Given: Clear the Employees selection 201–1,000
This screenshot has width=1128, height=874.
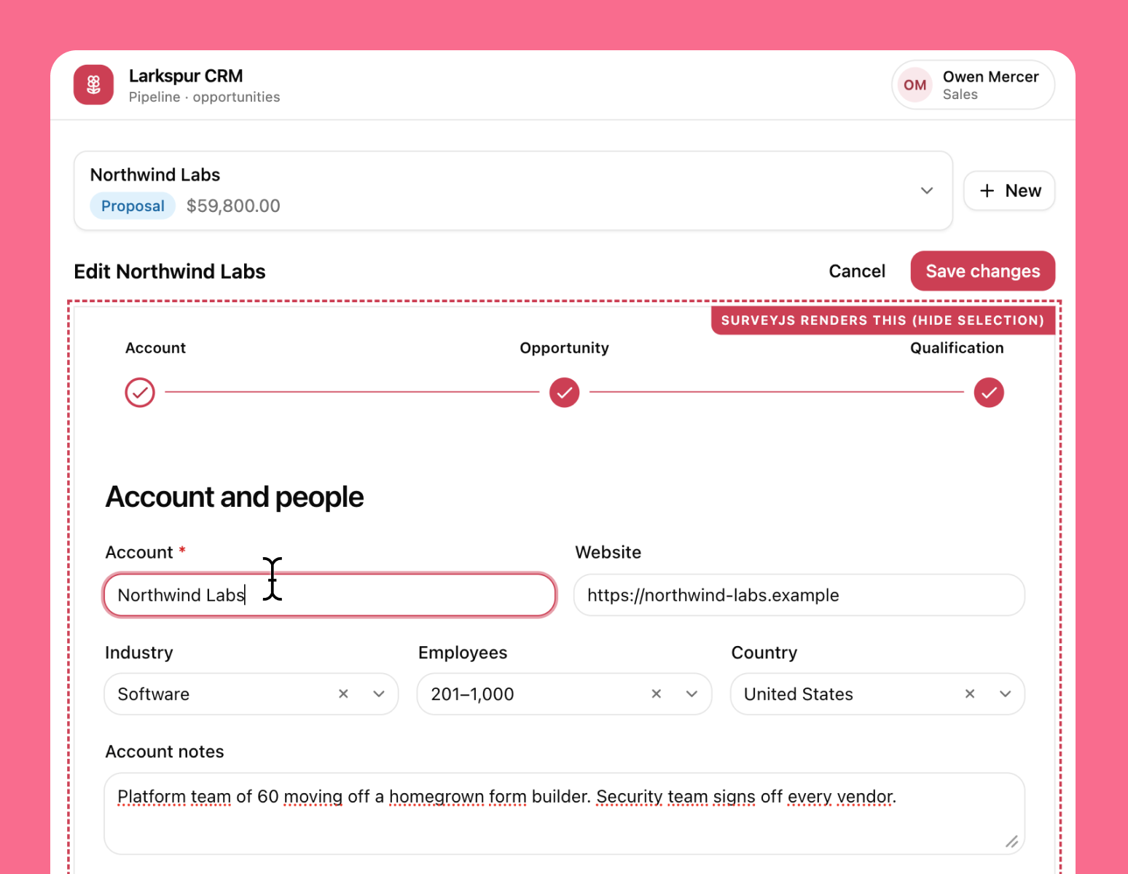Looking at the screenshot, I should (x=657, y=694).
